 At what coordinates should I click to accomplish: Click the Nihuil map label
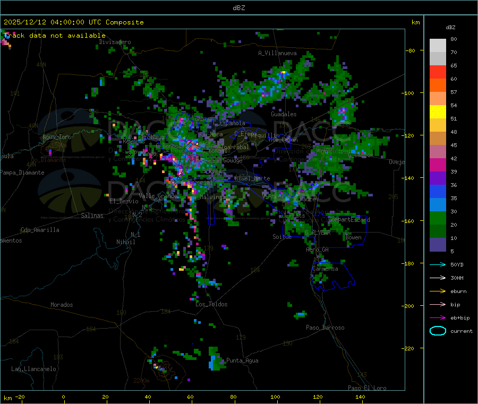pos(126,242)
